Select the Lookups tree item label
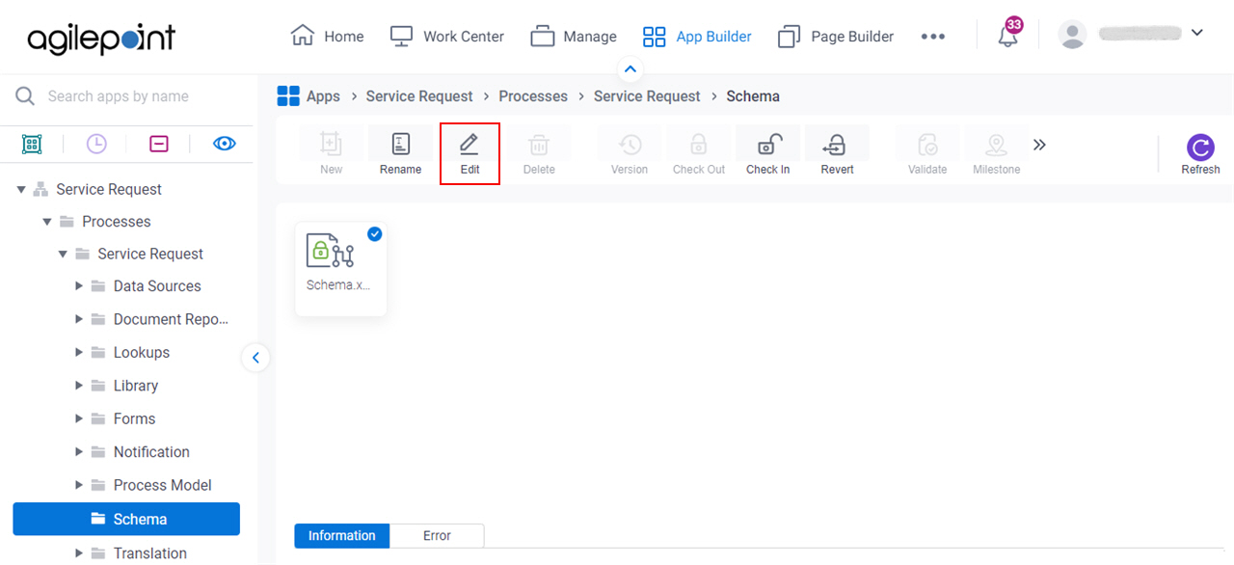 pyautogui.click(x=142, y=353)
